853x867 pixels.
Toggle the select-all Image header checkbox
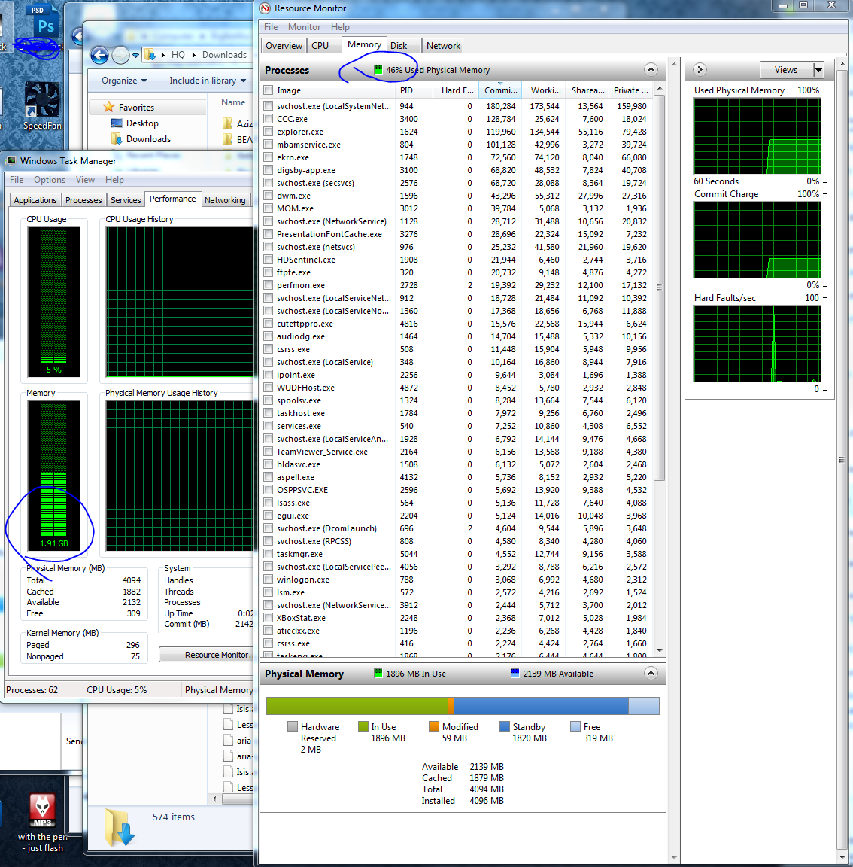[268, 90]
